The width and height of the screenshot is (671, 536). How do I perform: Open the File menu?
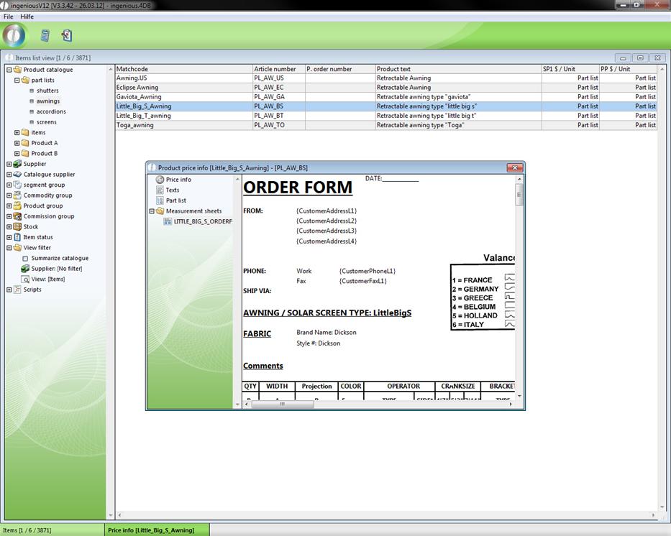pyautogui.click(x=9, y=17)
